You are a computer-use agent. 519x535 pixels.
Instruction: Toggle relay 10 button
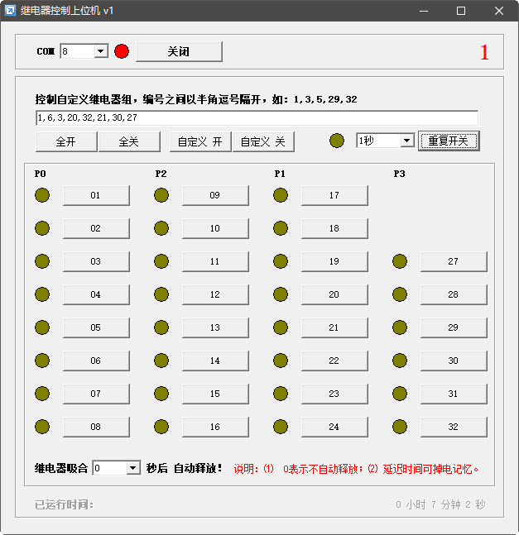pyautogui.click(x=215, y=228)
